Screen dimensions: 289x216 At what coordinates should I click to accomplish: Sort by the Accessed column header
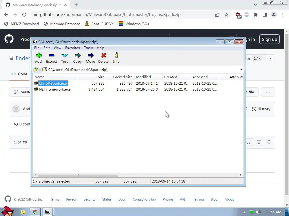[205, 77]
